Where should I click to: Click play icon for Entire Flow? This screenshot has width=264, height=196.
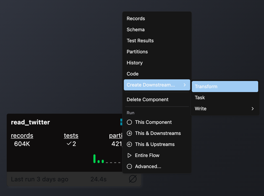129,155
